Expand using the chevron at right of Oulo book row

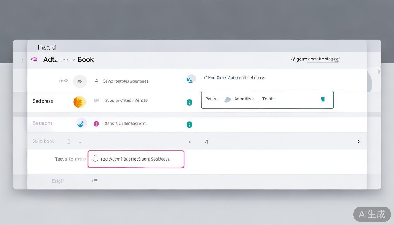(x=359, y=142)
